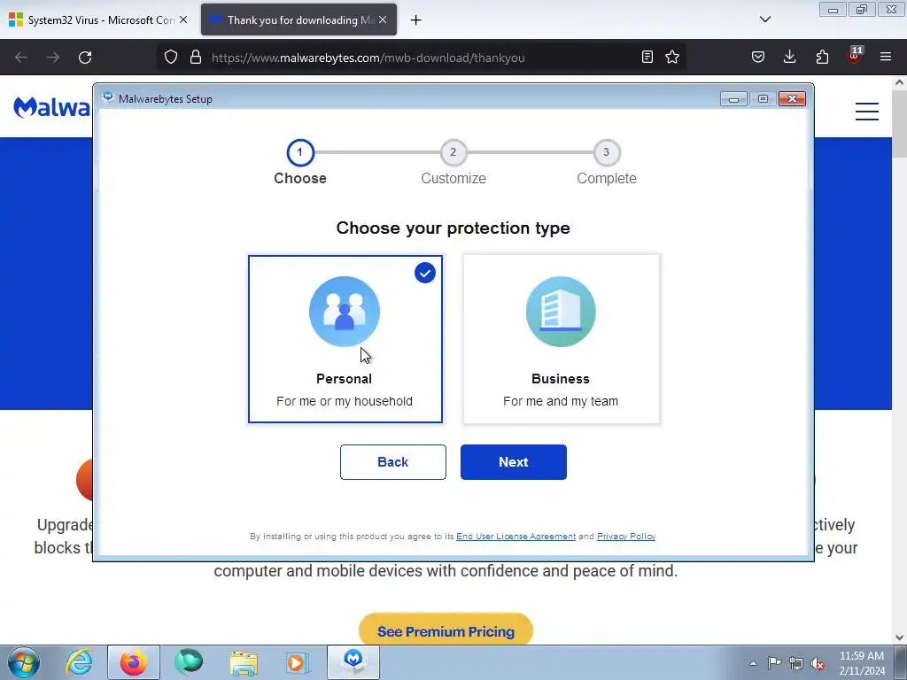Expand the list all tabs chevron
Screen dimensions: 907x680
[x=765, y=19]
